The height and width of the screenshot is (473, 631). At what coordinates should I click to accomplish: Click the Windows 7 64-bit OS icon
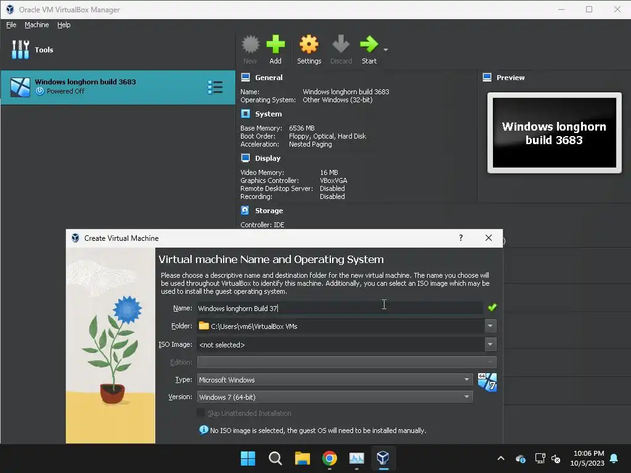coord(487,382)
